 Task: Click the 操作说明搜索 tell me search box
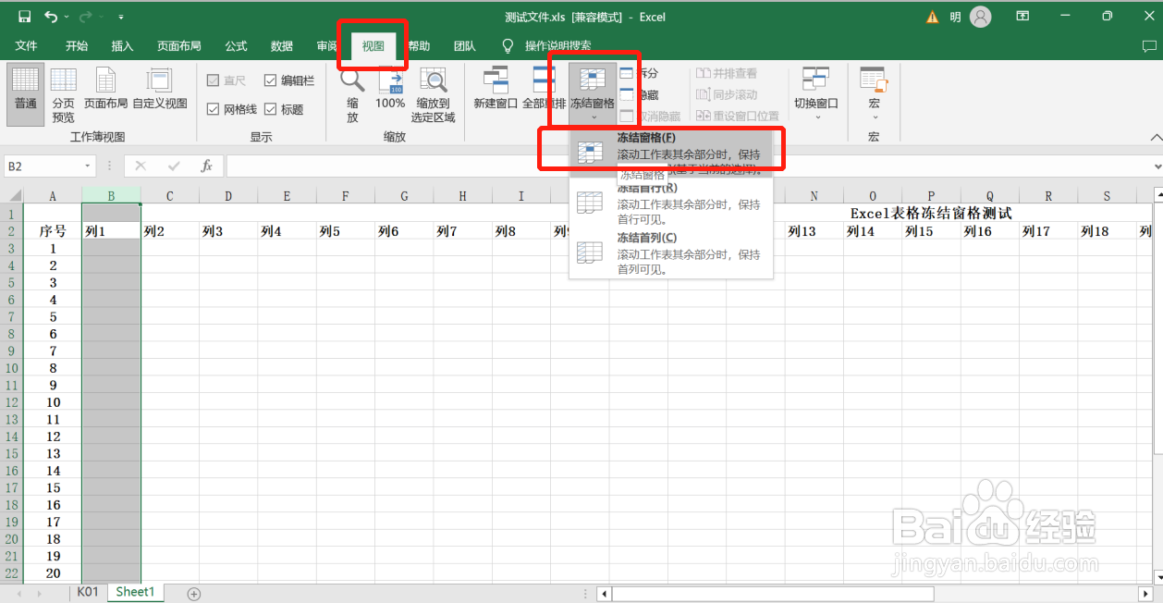point(558,46)
